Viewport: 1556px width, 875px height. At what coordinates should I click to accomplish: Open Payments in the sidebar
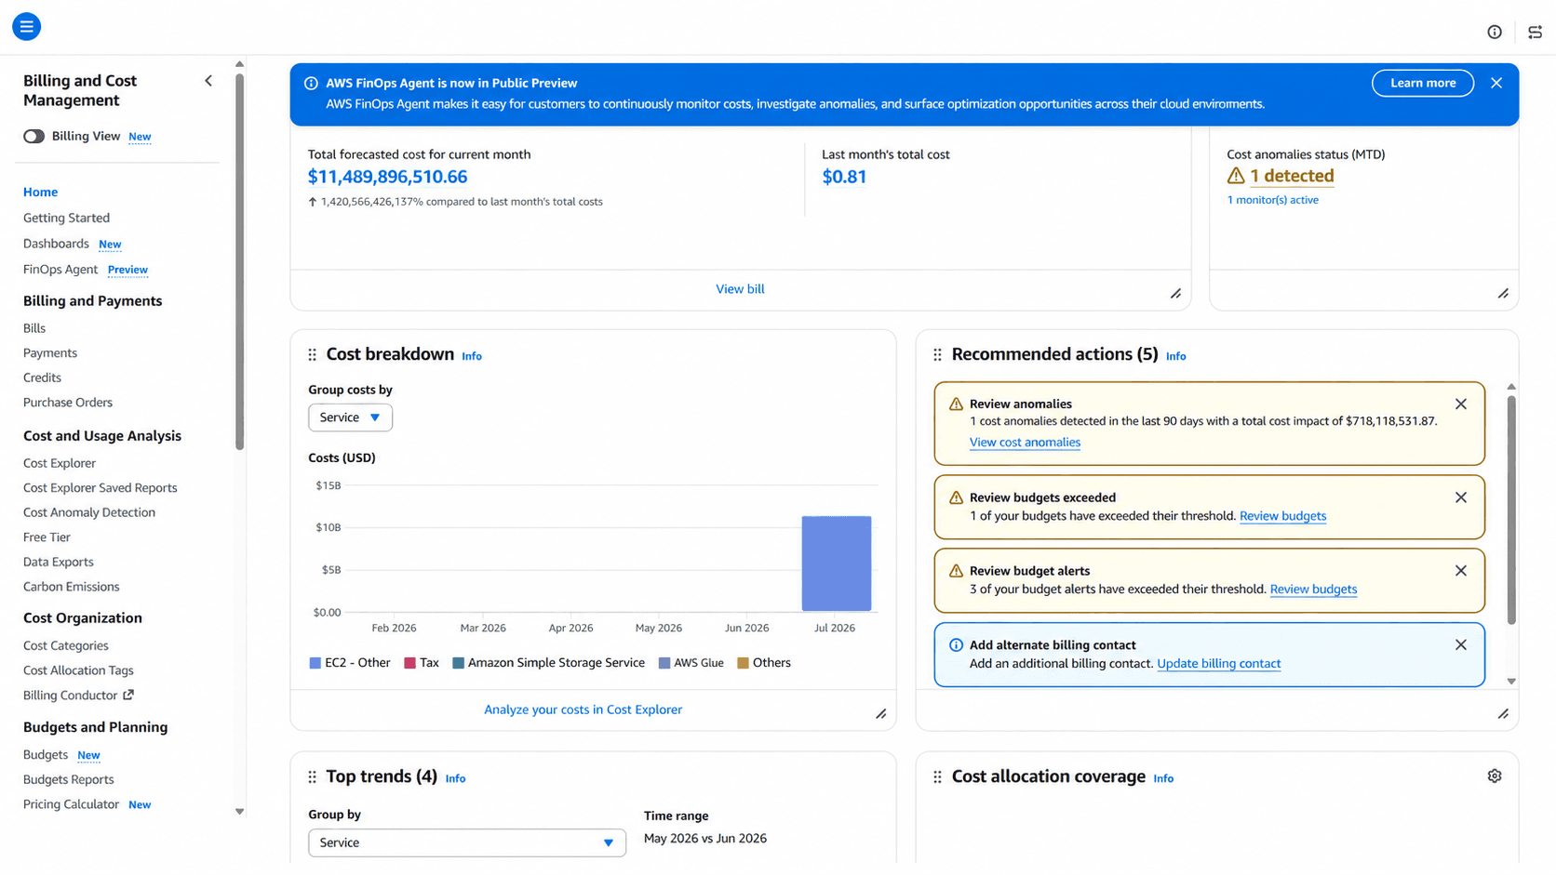pos(50,353)
